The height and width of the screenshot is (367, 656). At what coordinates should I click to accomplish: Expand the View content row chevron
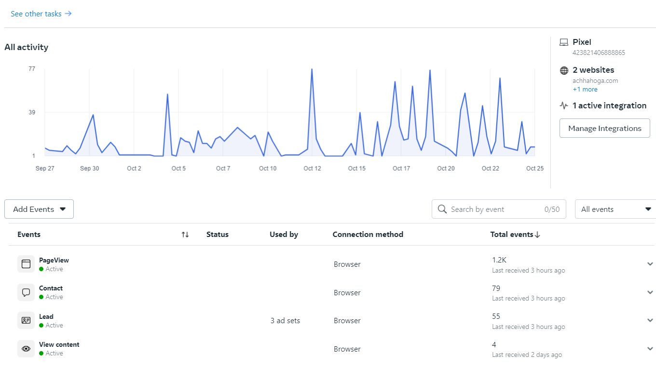650,349
